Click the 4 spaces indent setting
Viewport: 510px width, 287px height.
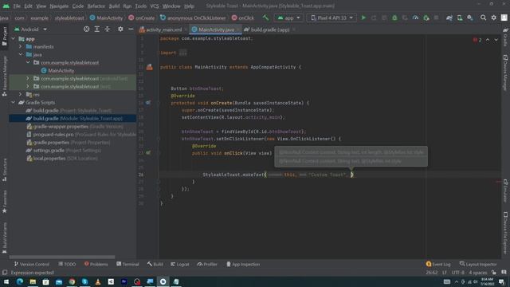coord(477,273)
